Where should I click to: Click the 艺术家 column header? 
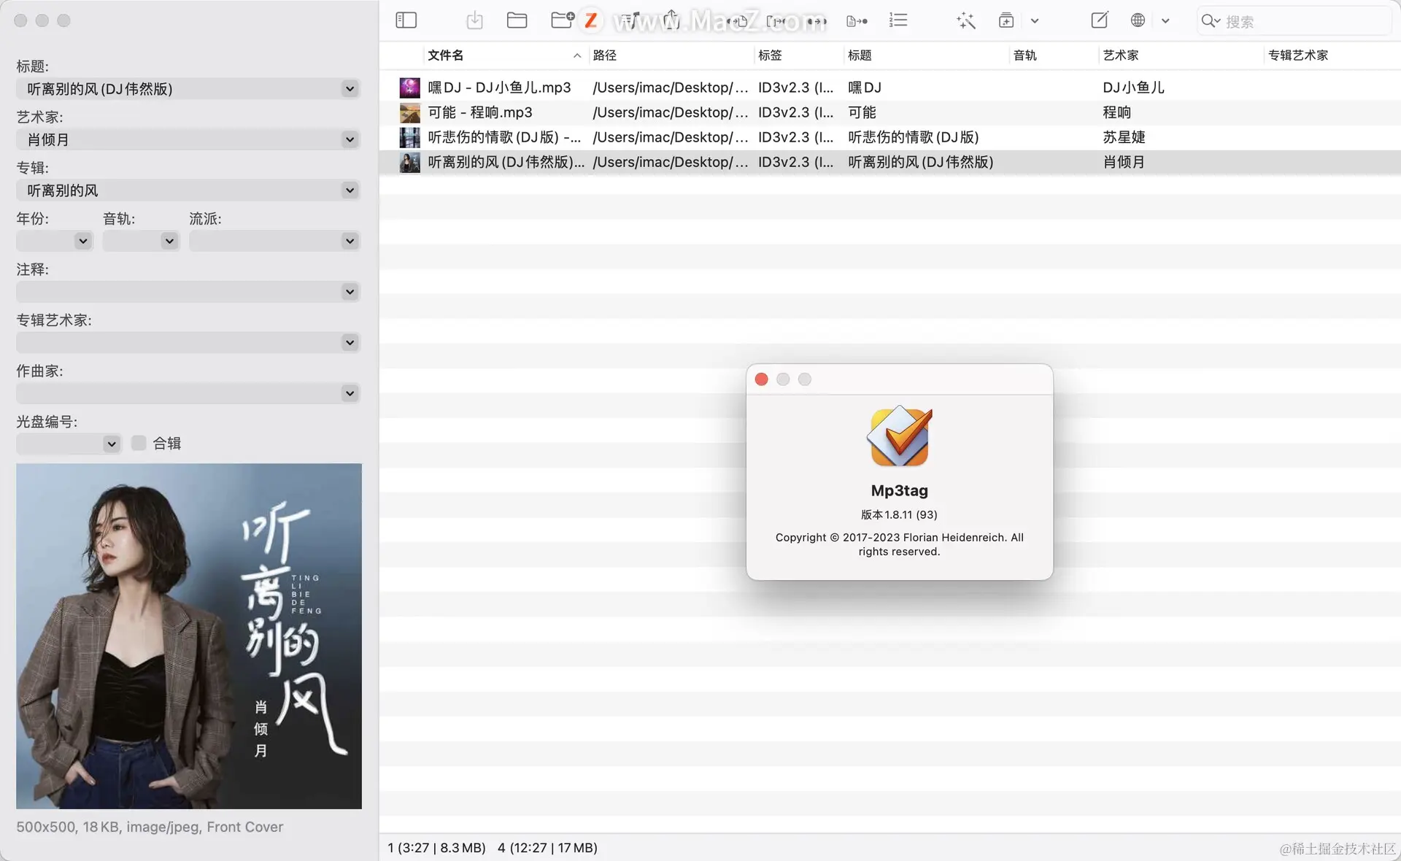coord(1120,55)
